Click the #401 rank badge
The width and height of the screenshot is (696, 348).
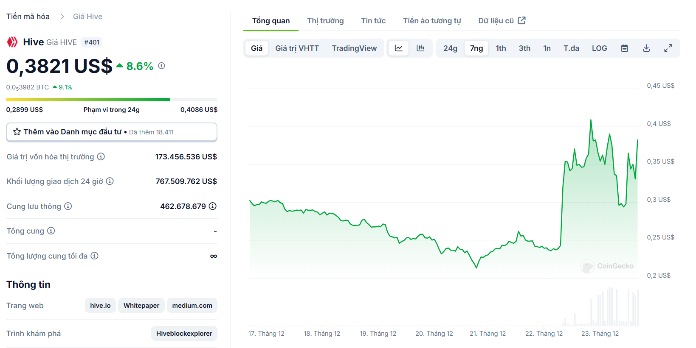coord(92,42)
